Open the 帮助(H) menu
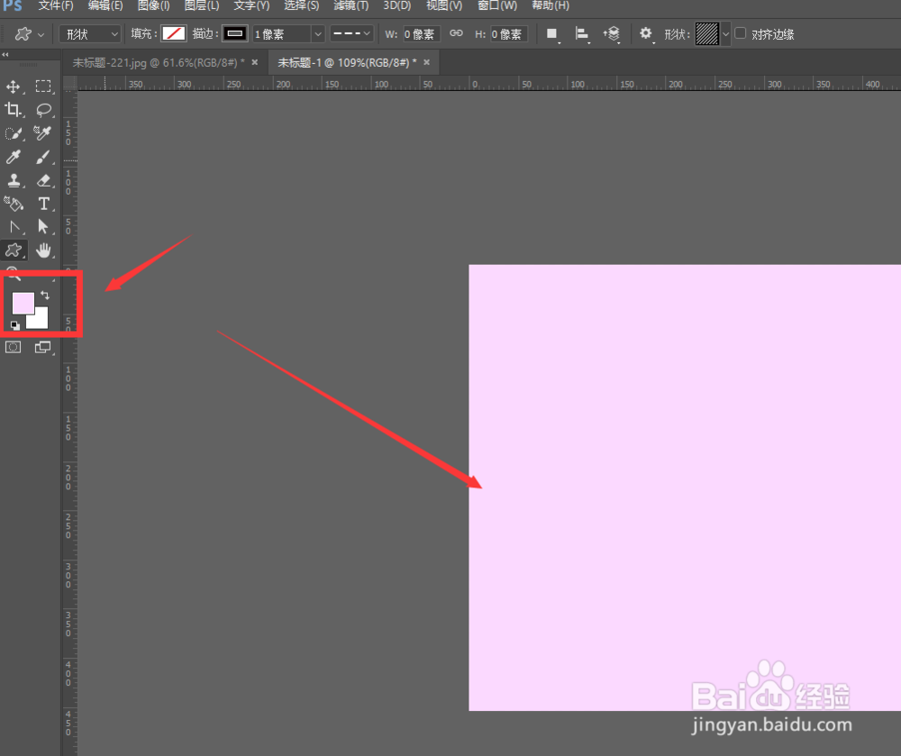The width and height of the screenshot is (901, 756). click(x=551, y=5)
